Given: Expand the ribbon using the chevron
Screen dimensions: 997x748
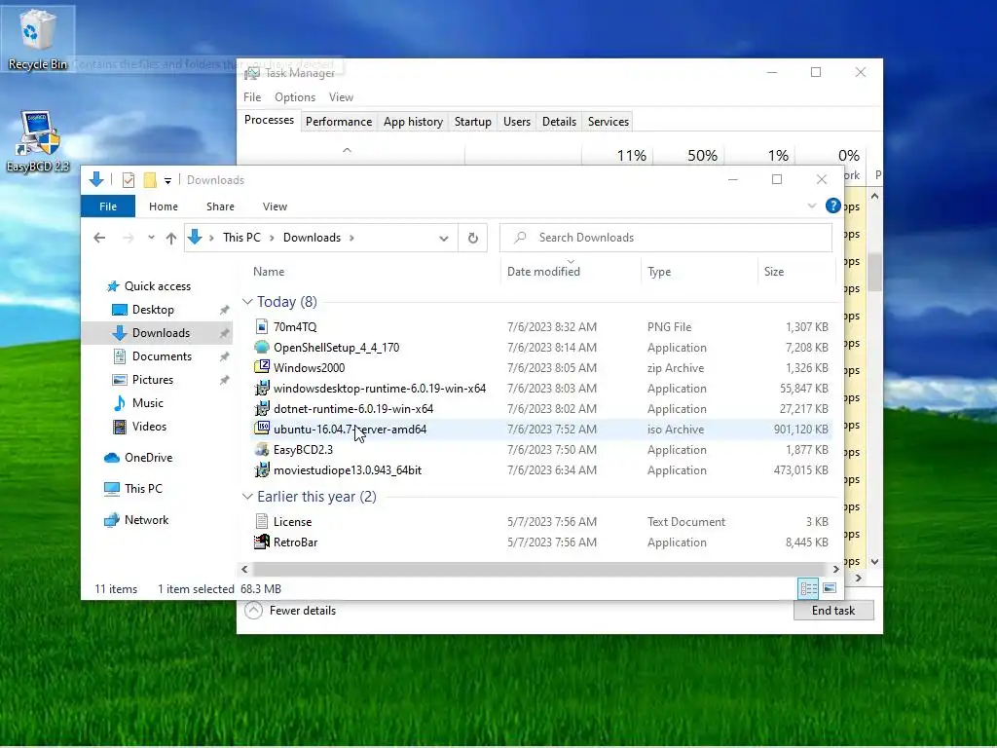Looking at the screenshot, I should pyautogui.click(x=812, y=206).
